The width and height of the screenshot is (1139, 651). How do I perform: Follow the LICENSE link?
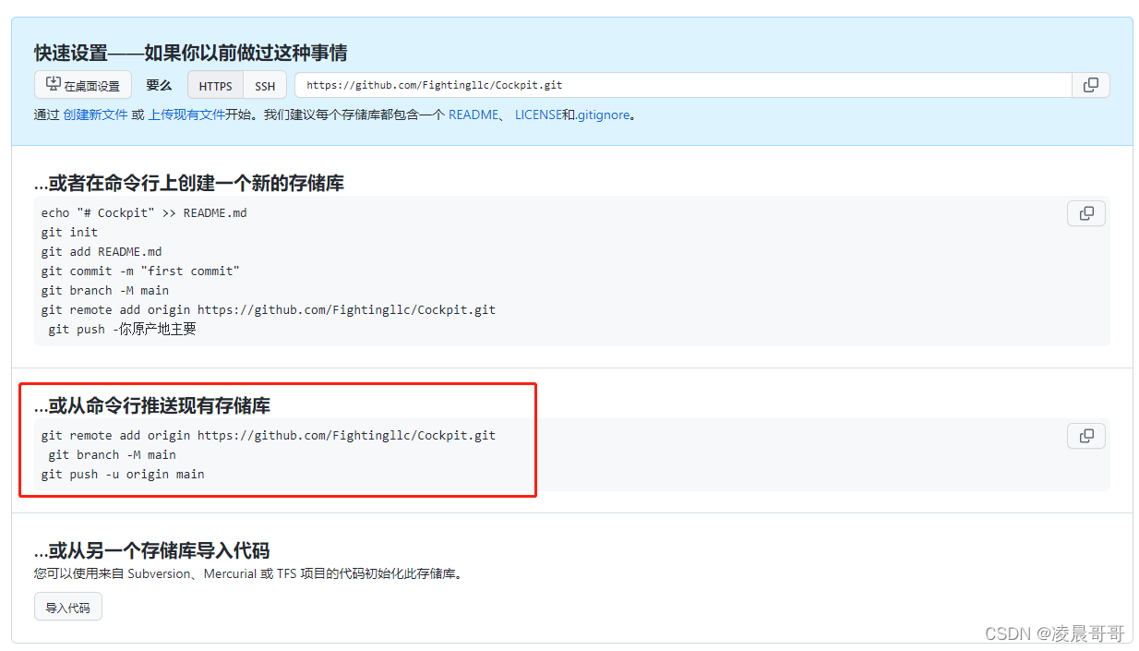tap(538, 115)
